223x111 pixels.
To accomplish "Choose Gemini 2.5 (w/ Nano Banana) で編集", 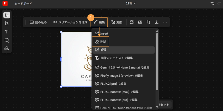I will tap(123, 67).
